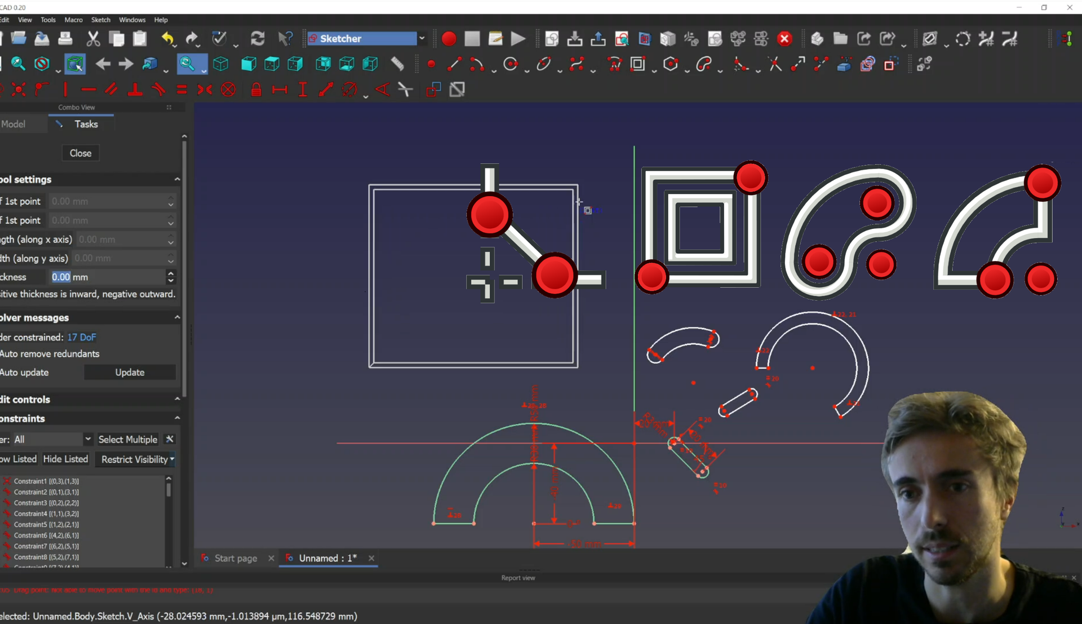Select the Create slot tool
The width and height of the screenshot is (1082, 624).
click(703, 64)
